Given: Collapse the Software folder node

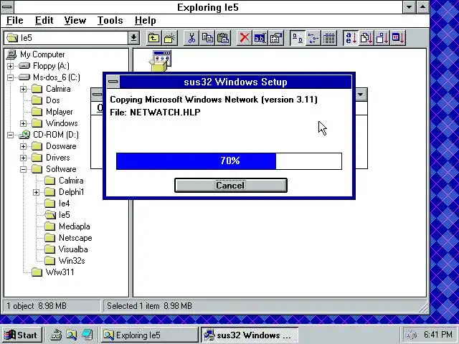Looking at the screenshot, I should coord(23,169).
